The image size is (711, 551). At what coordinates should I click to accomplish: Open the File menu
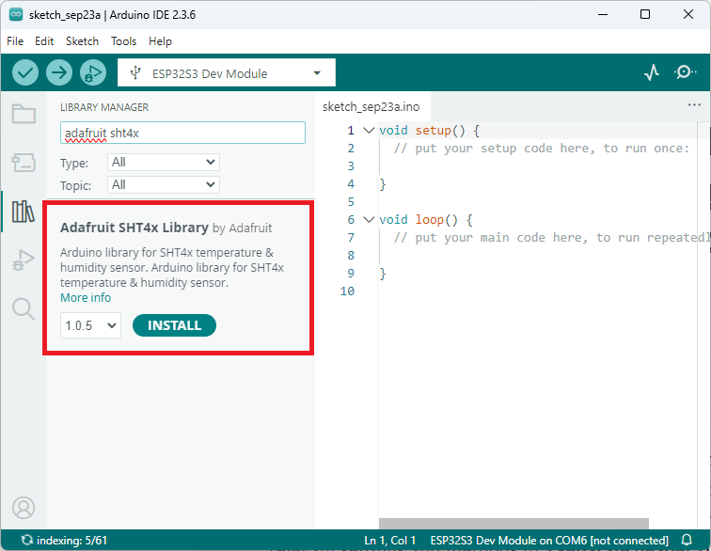pyautogui.click(x=15, y=41)
